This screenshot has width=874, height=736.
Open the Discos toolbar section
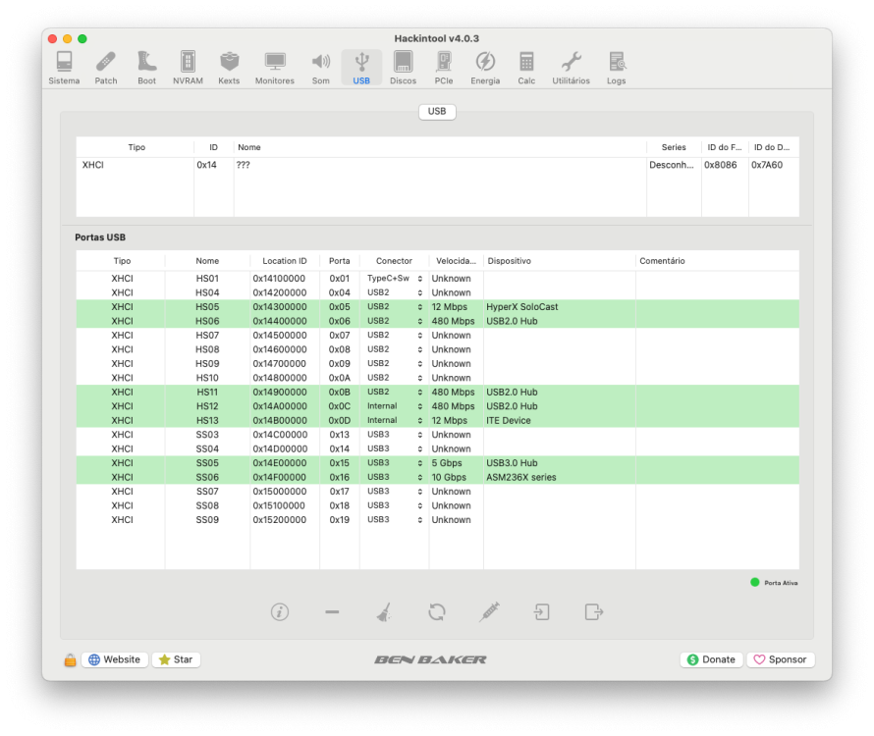coord(403,68)
